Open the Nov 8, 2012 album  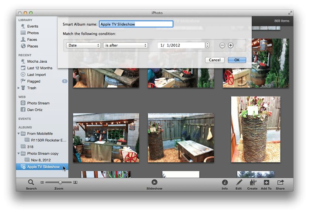click(x=41, y=160)
